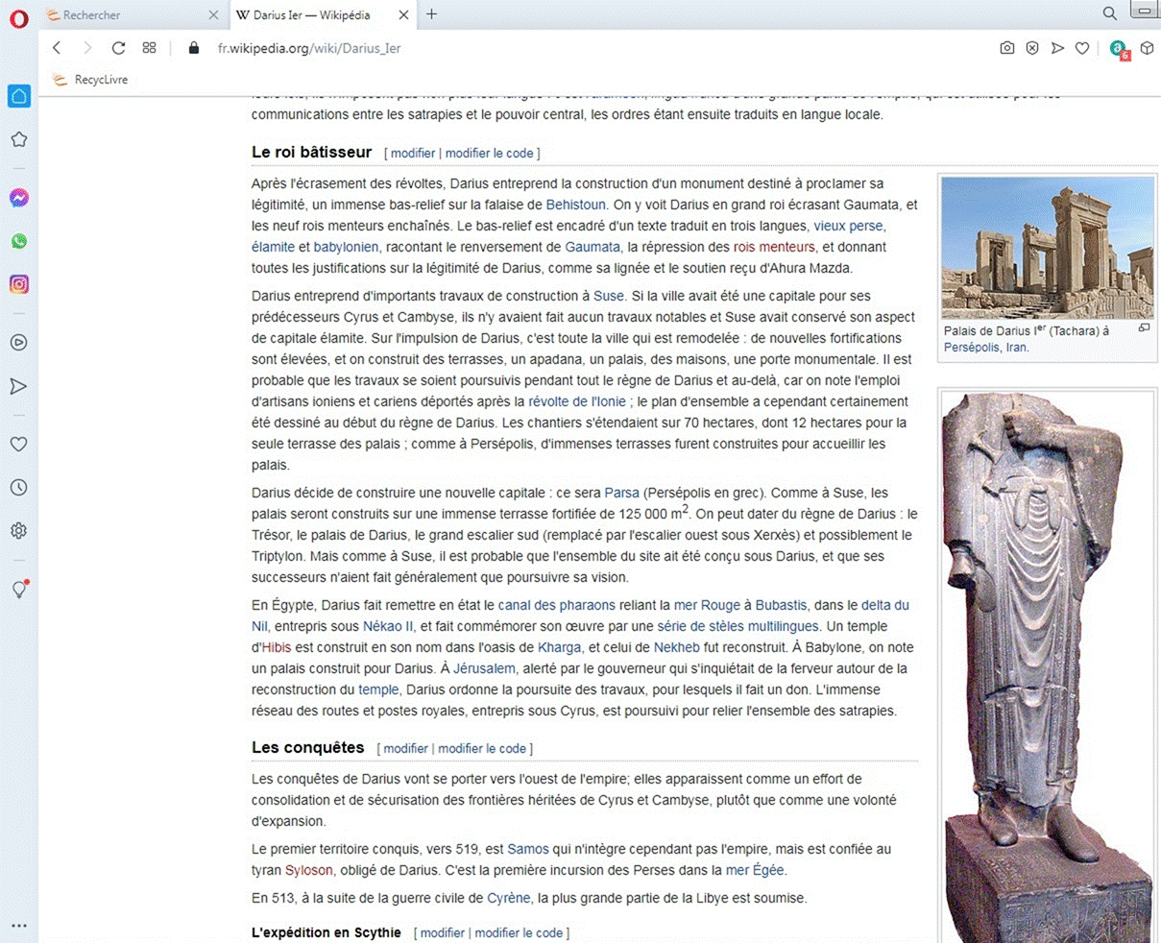The image size is (1161, 943).
Task: Open Settings gear in the sidebar
Action: coord(19,531)
